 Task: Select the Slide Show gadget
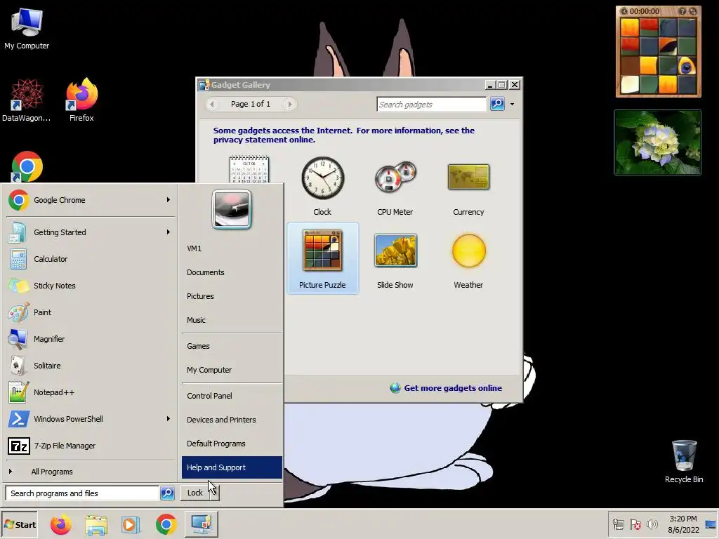[x=395, y=259]
